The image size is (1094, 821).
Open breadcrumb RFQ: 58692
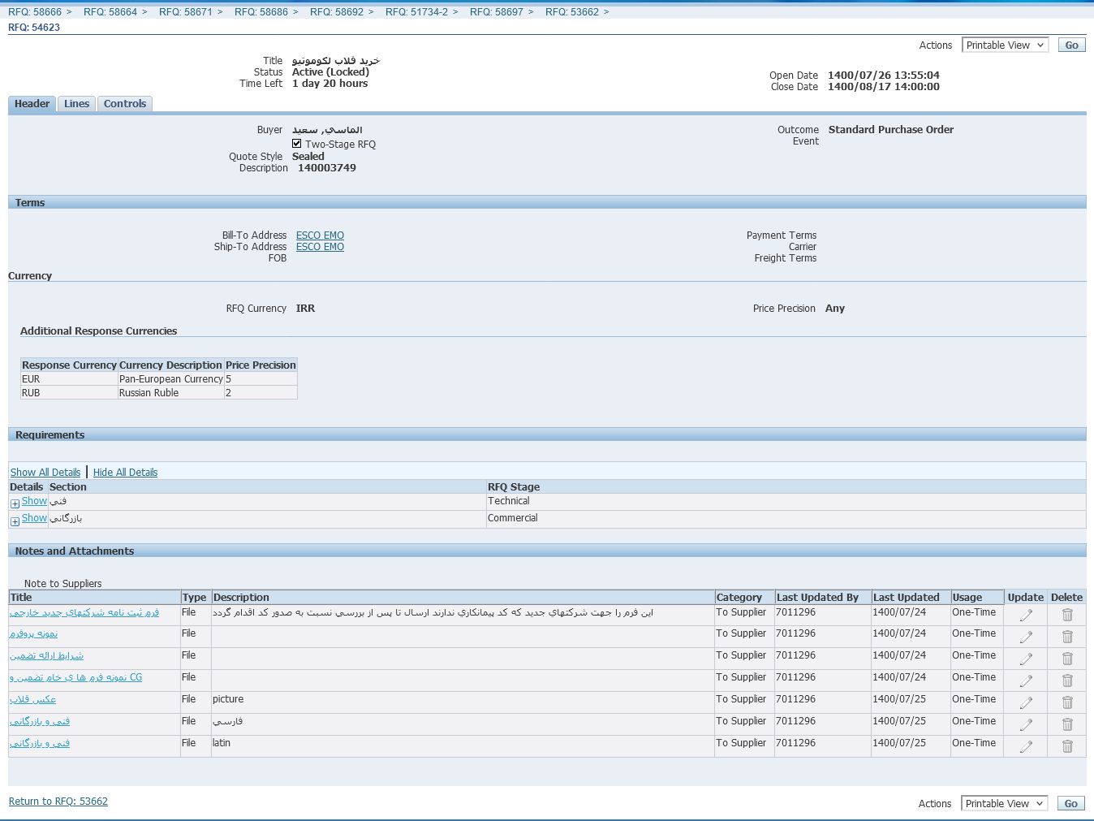(x=337, y=12)
